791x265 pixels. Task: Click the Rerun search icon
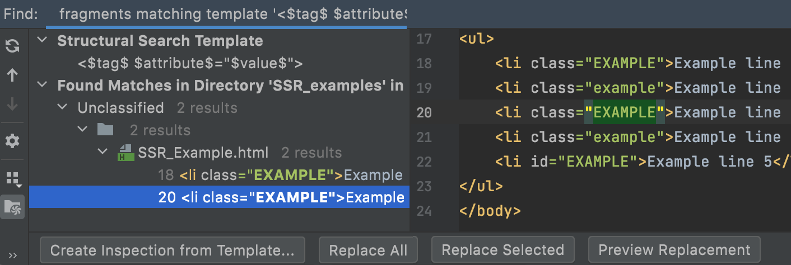(x=12, y=46)
